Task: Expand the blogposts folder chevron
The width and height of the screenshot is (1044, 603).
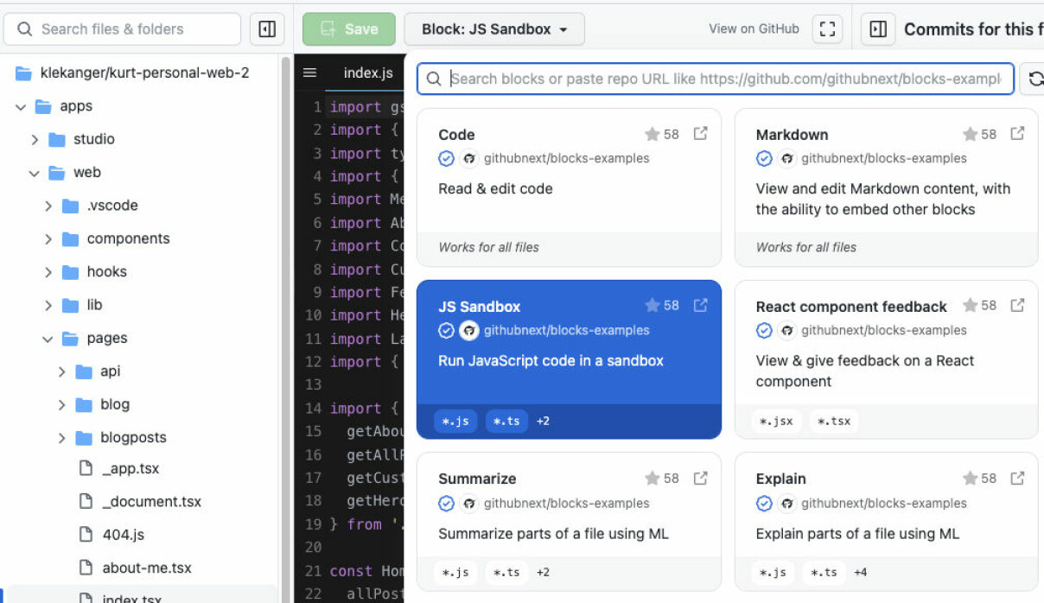Action: click(62, 438)
